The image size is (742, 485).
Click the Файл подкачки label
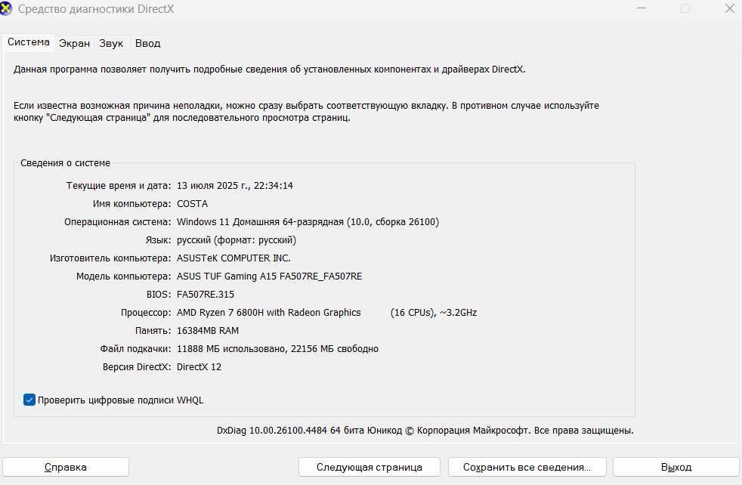(x=135, y=349)
